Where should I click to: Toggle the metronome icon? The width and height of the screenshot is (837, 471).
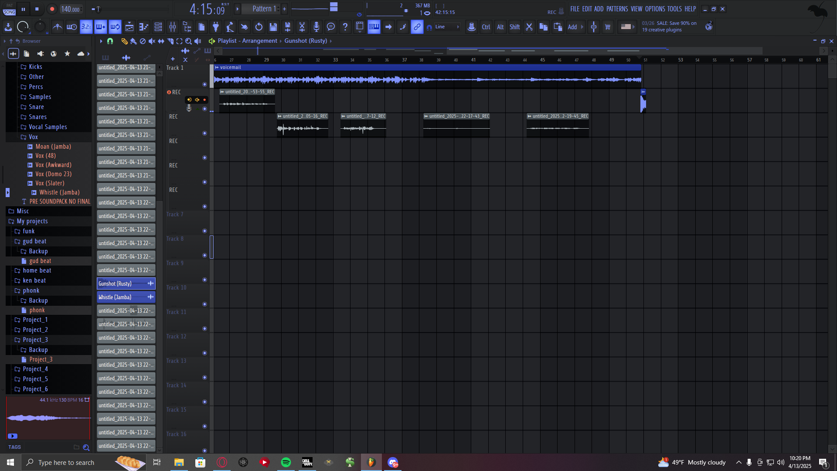click(x=57, y=27)
